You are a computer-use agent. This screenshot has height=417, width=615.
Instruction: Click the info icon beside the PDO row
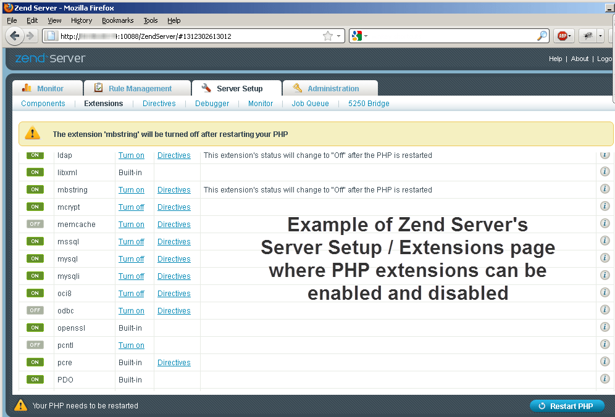pos(605,379)
